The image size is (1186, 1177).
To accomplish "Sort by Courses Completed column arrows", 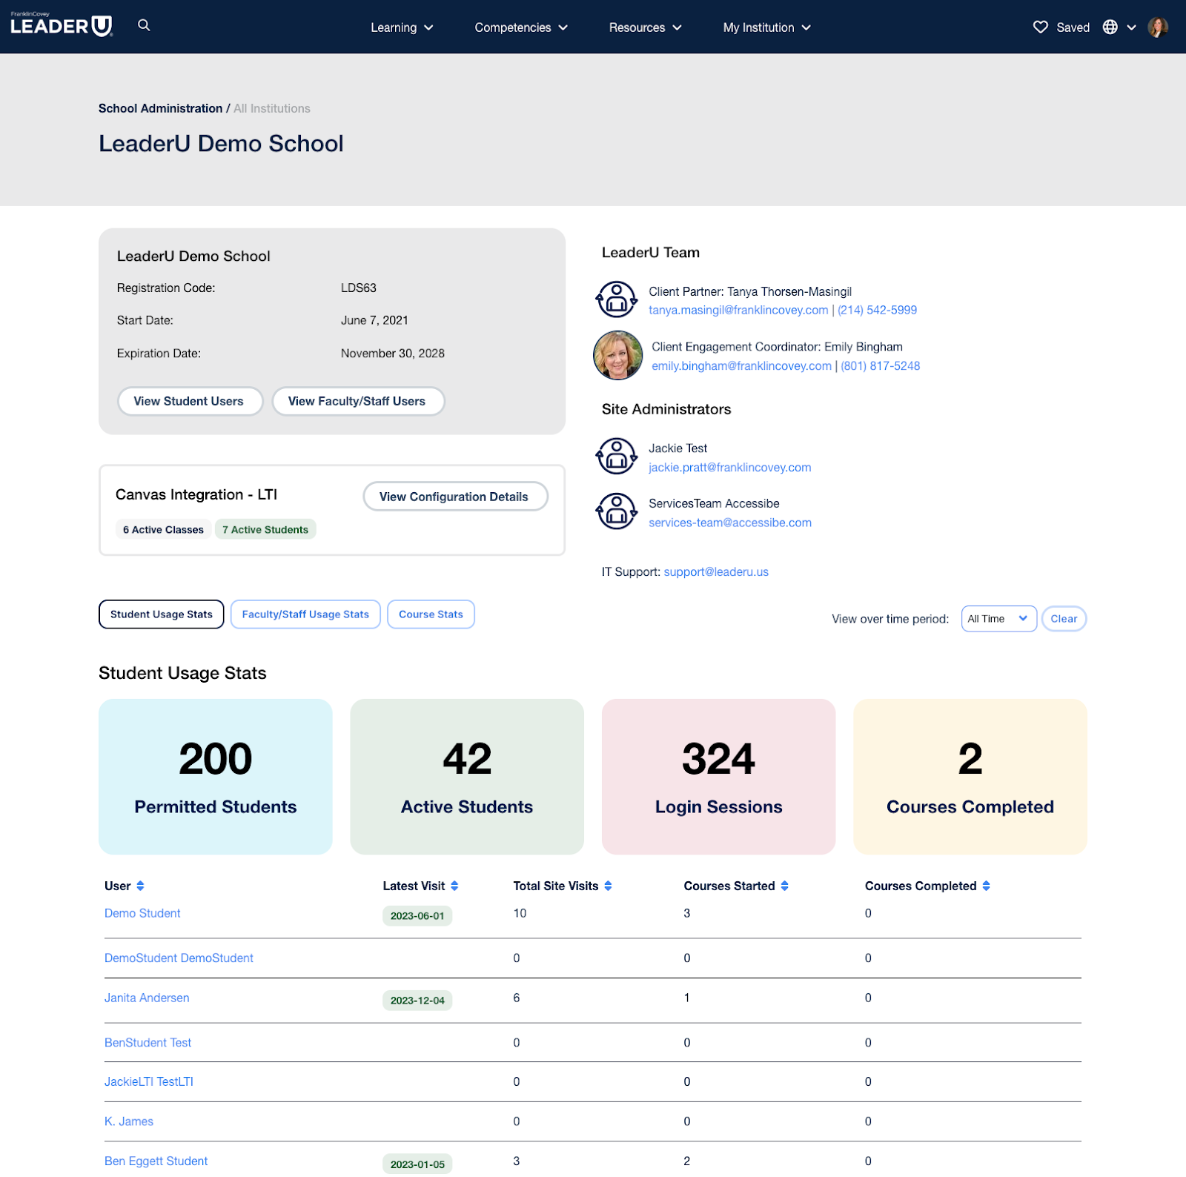I will point(986,886).
